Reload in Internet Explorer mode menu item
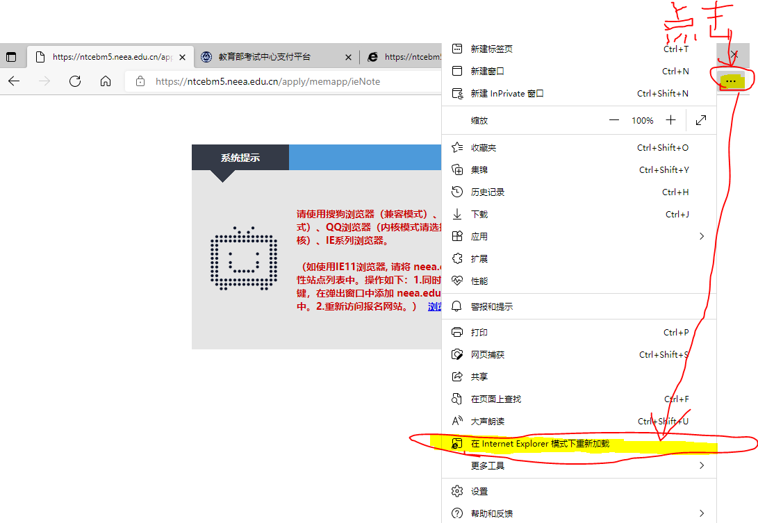 coord(579,443)
